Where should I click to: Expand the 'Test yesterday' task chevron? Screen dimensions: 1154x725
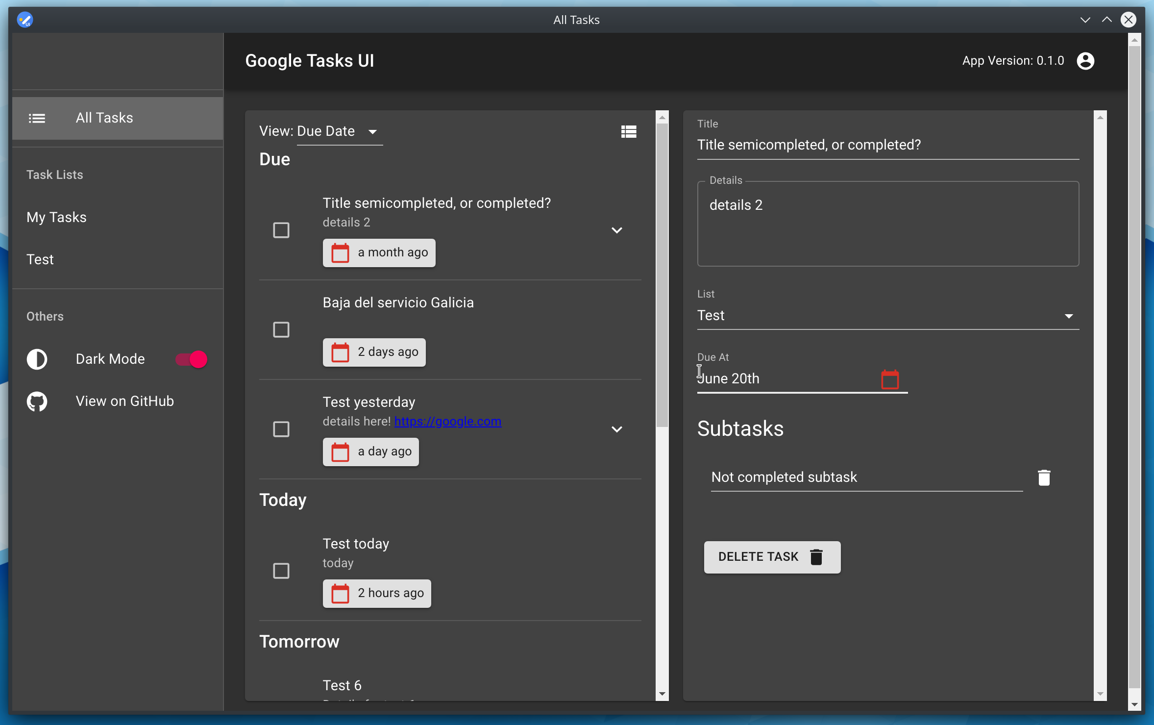[x=617, y=429]
